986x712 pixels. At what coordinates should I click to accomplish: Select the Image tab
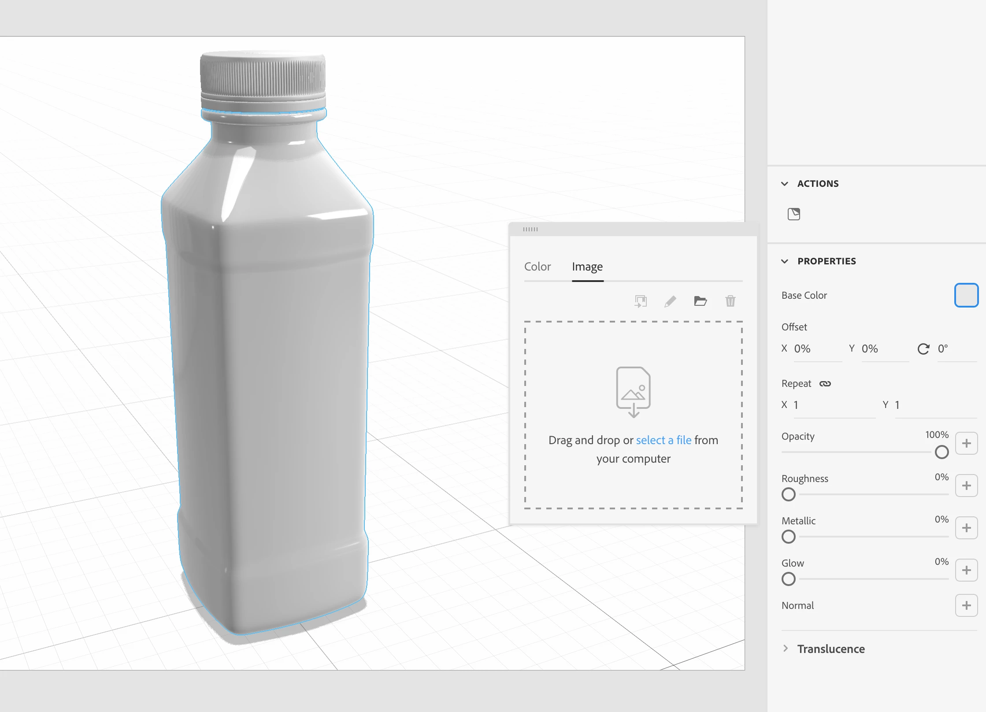[x=587, y=267]
